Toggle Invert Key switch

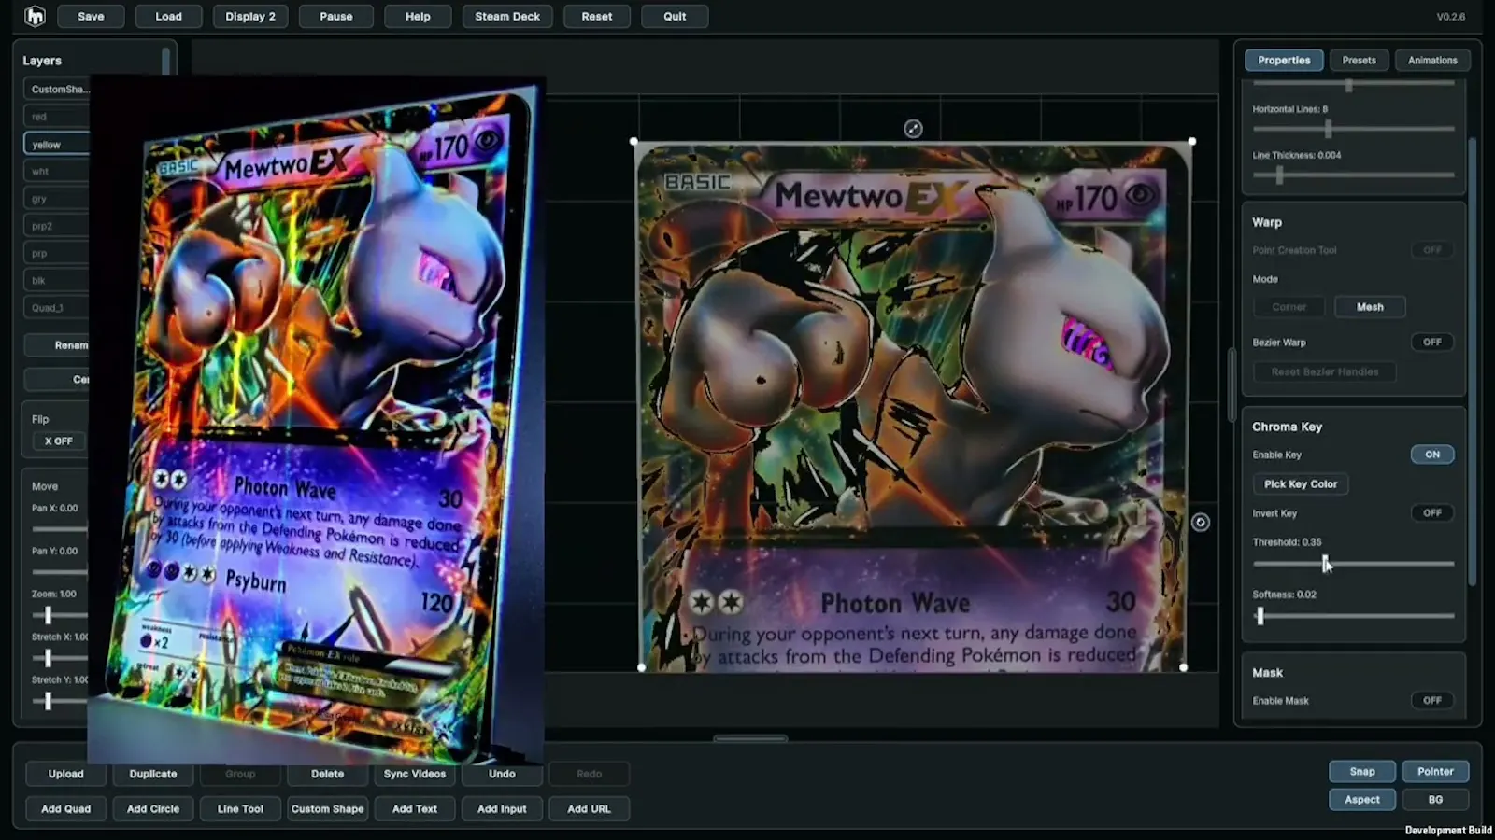1431,513
